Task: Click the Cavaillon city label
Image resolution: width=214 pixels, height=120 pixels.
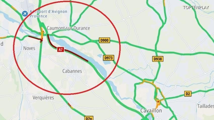Action: pyautogui.click(x=151, y=111)
